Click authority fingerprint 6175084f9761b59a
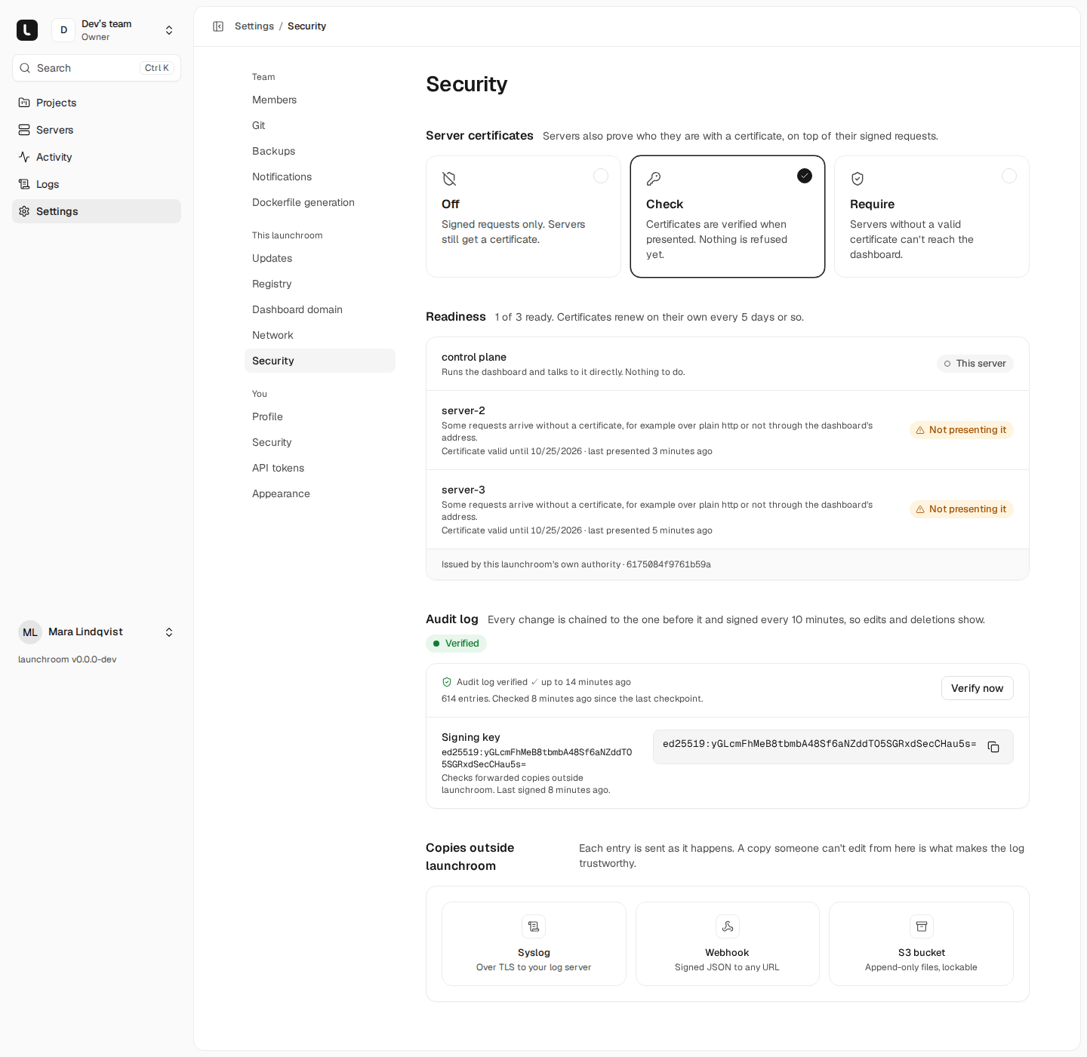The image size is (1087, 1057). [x=669, y=564]
